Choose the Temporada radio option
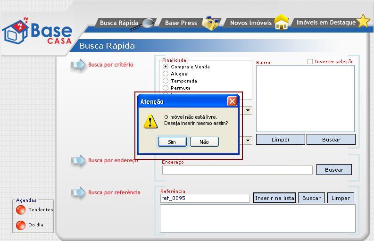Viewport: 374px width, 241px height. tap(166, 81)
